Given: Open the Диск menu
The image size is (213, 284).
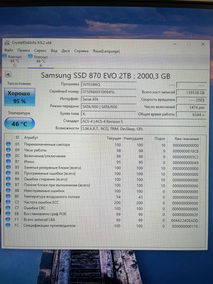Looking at the screenshot, I should (66, 51).
